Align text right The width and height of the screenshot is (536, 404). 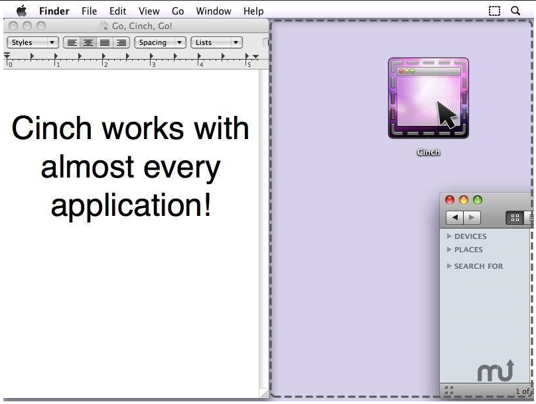coord(121,42)
